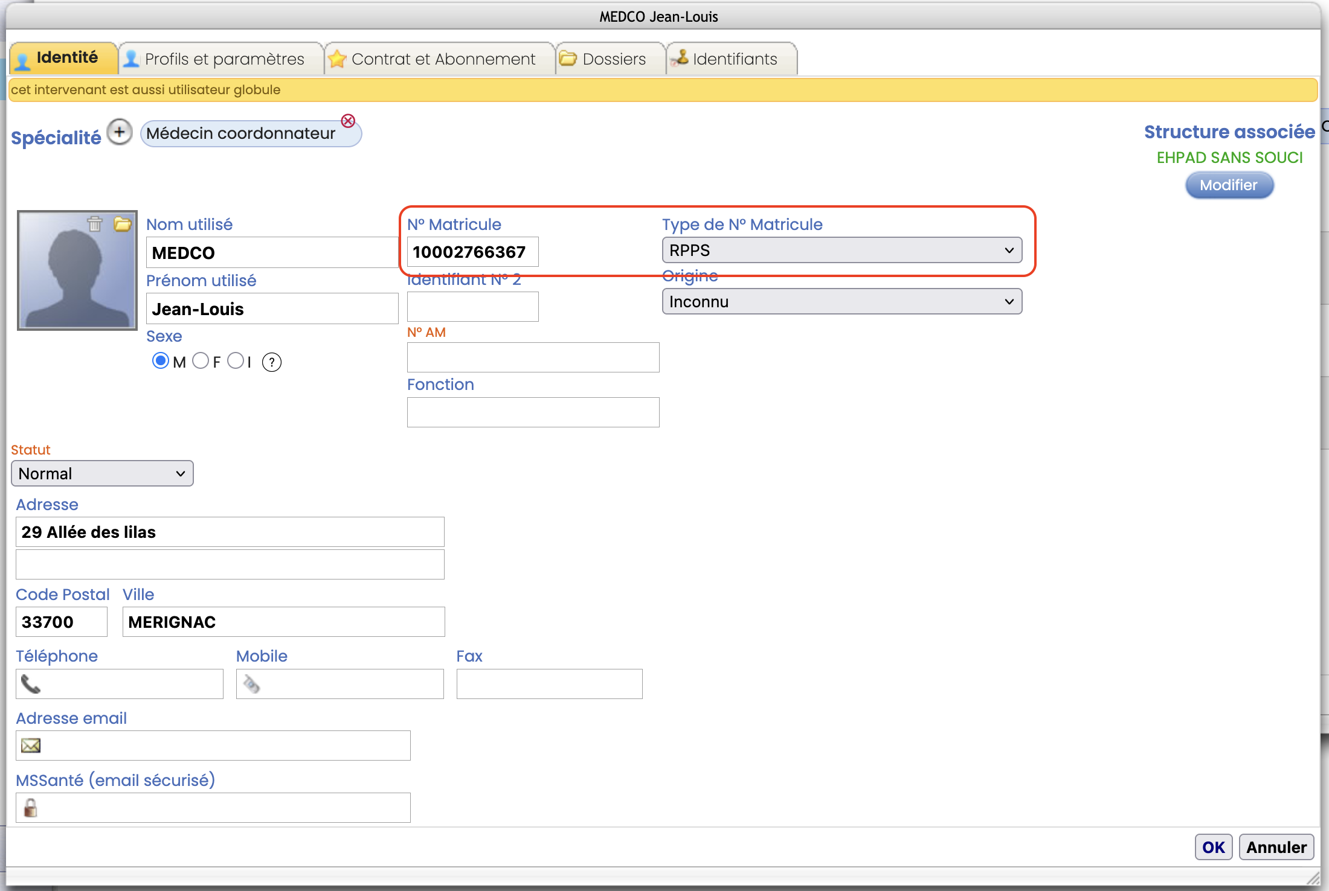The height and width of the screenshot is (891, 1329).
Task: Select the F sex radio button
Action: coord(201,361)
